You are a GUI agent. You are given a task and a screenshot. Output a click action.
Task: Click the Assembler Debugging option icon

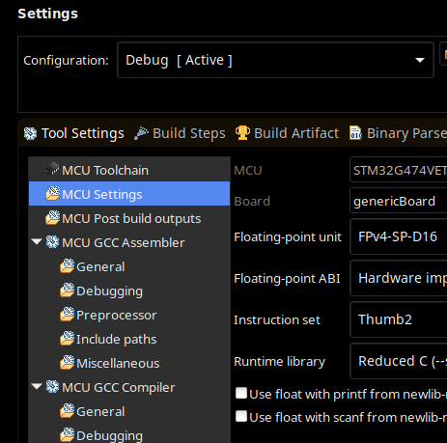[67, 290]
